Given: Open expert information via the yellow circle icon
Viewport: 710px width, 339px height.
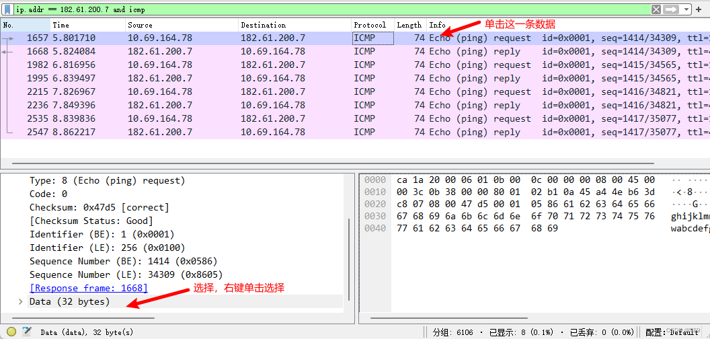Looking at the screenshot, I should 12,332.
